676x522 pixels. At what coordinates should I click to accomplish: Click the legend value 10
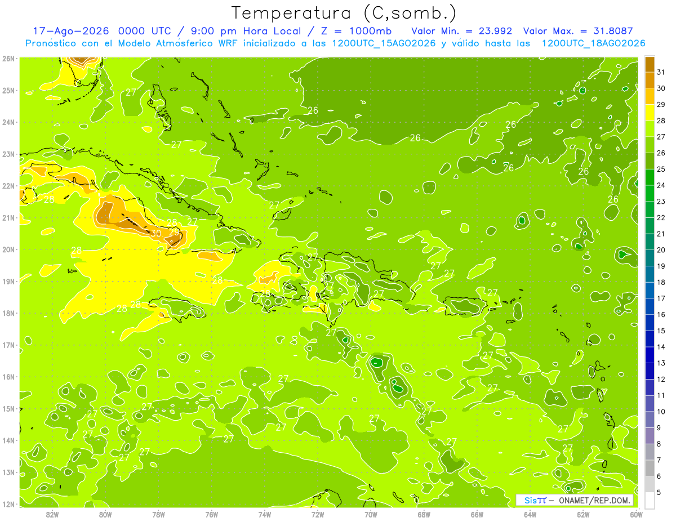point(661,412)
